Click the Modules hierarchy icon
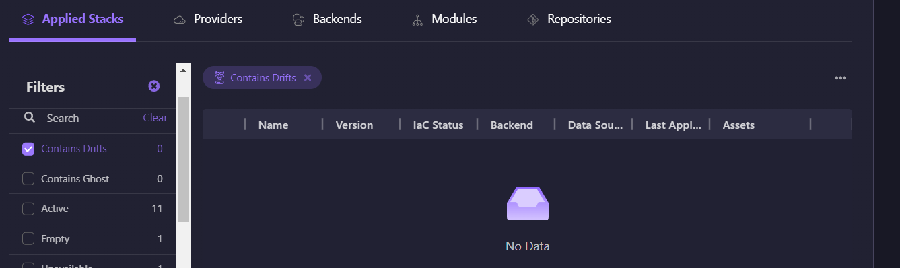The width and height of the screenshot is (900, 268). [417, 20]
